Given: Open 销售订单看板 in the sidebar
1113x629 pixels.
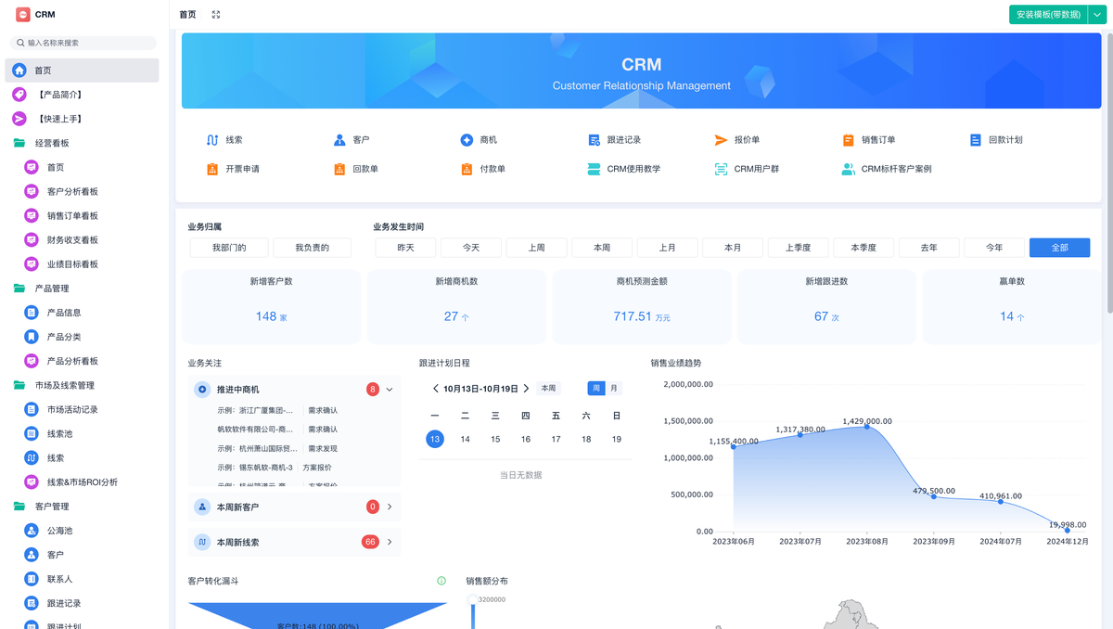Looking at the screenshot, I should click(x=83, y=215).
